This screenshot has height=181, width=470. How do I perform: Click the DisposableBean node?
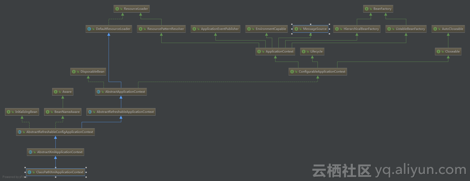click(x=88, y=72)
